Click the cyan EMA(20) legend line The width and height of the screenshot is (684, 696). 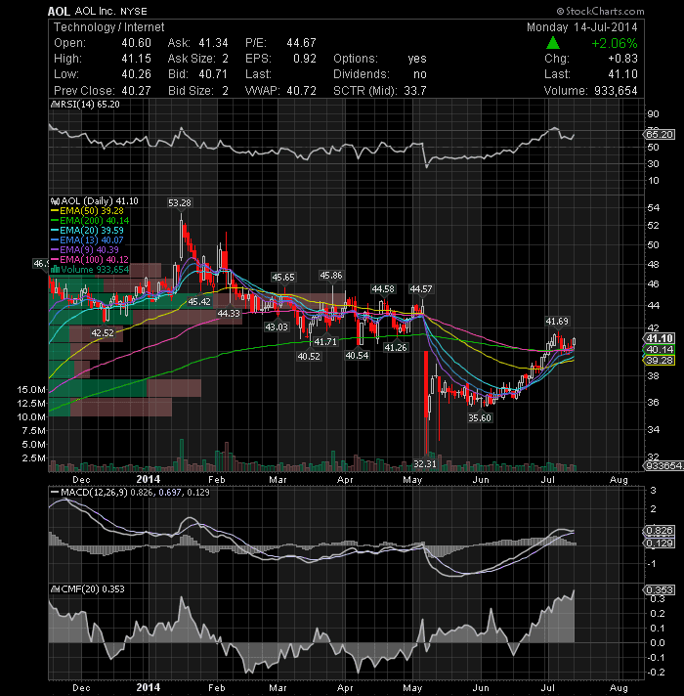(55, 231)
